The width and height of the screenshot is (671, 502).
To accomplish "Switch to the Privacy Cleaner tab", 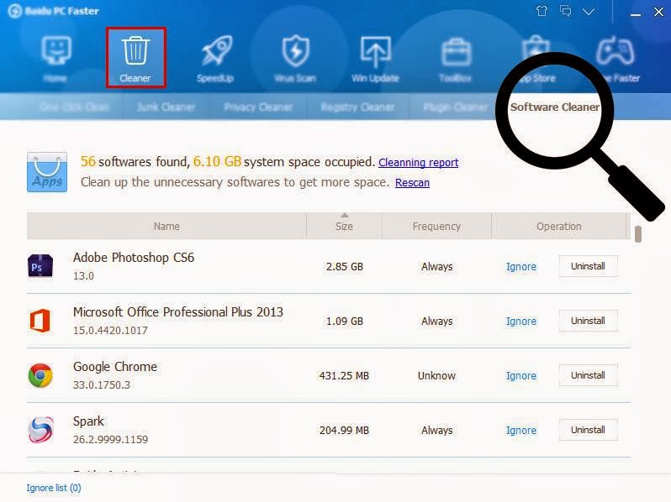I will (x=258, y=107).
